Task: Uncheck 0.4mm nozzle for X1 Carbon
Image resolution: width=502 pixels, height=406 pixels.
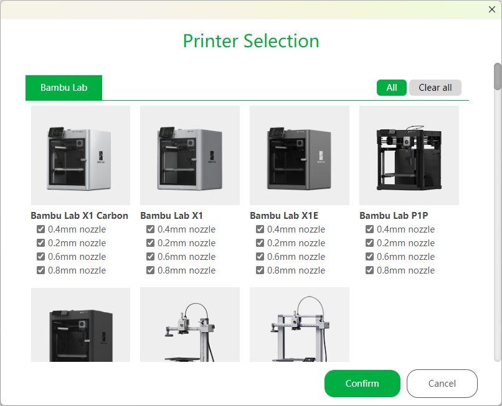Action: [41, 229]
